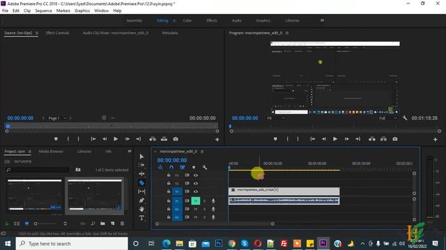Image resolution: width=446 pixels, height=250 pixels.
Task: Select the Slip tool
Action: click(141, 192)
